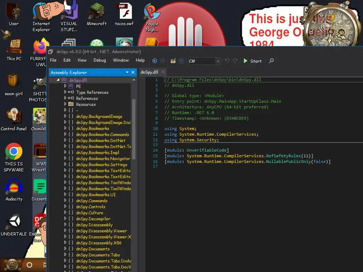Navigate backward with the blue arrow button
This screenshot has width=363, height=272.
(x=155, y=61)
